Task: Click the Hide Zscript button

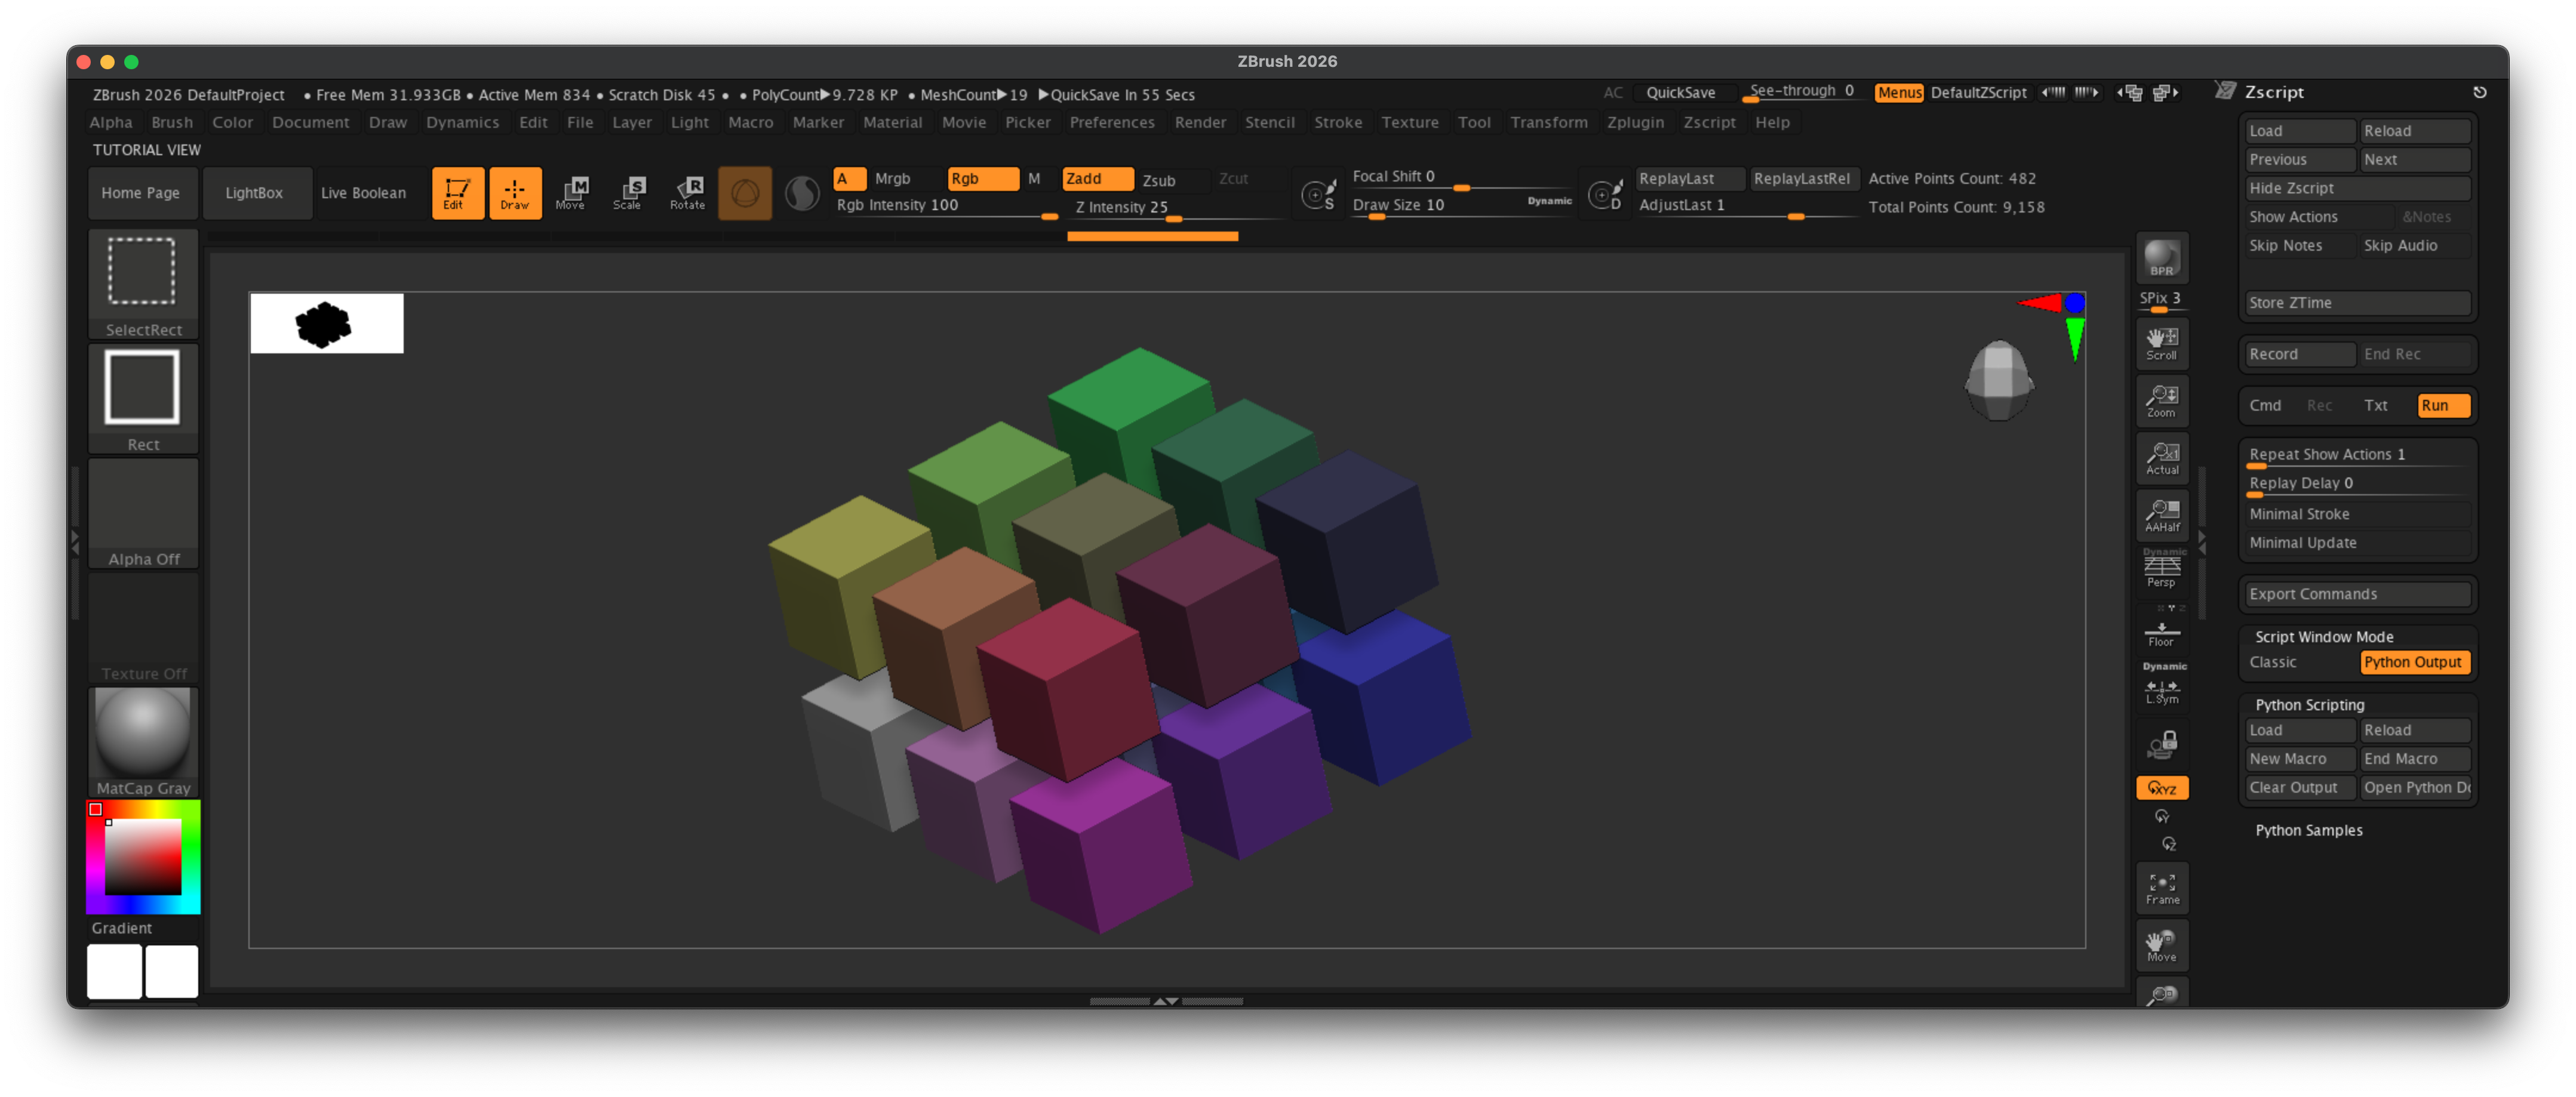Action: pyautogui.click(x=2357, y=188)
